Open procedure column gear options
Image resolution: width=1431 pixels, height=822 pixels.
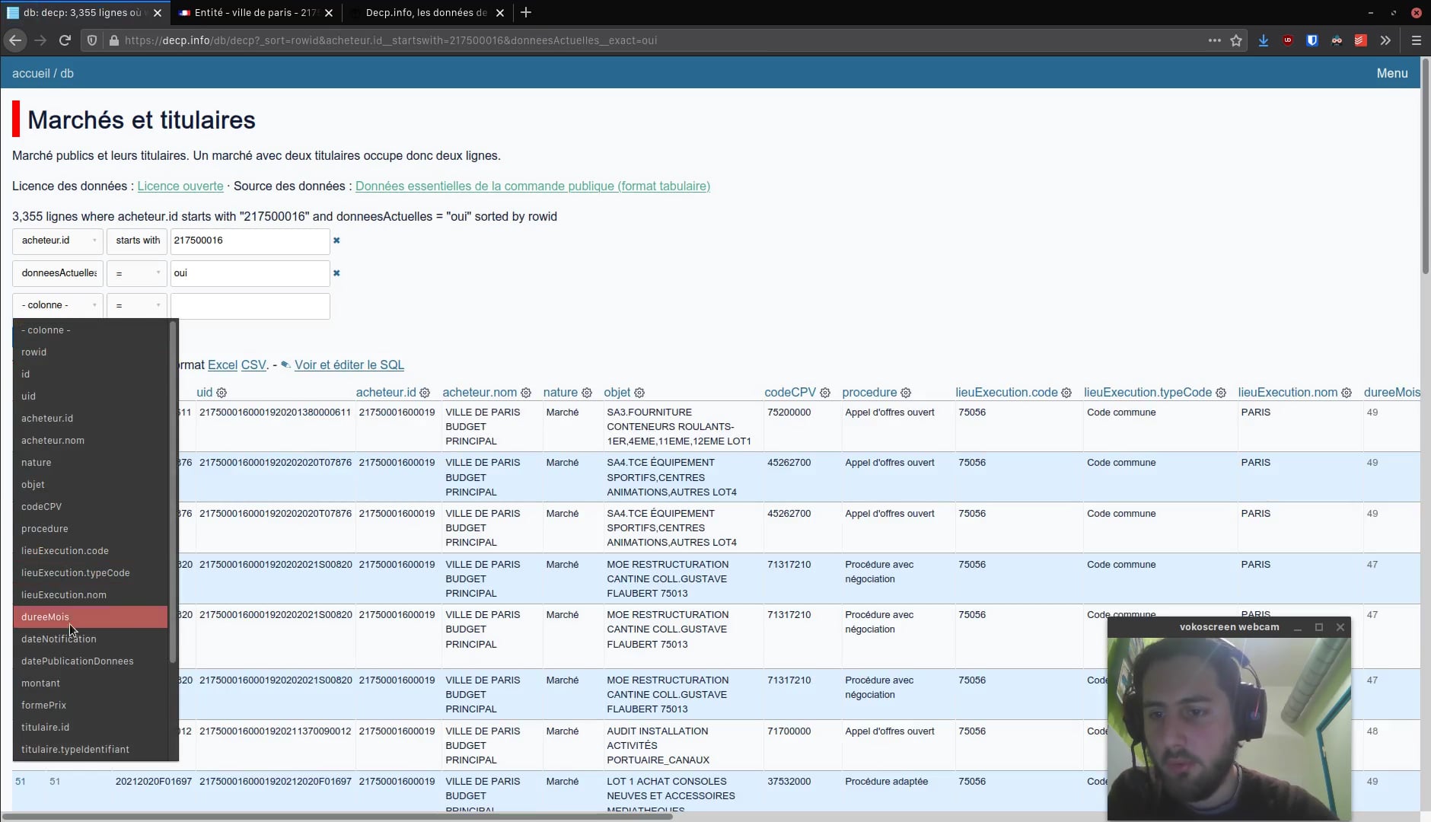point(906,393)
